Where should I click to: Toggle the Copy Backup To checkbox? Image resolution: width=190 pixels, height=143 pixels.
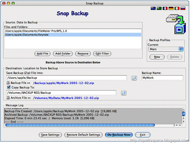click(9, 87)
